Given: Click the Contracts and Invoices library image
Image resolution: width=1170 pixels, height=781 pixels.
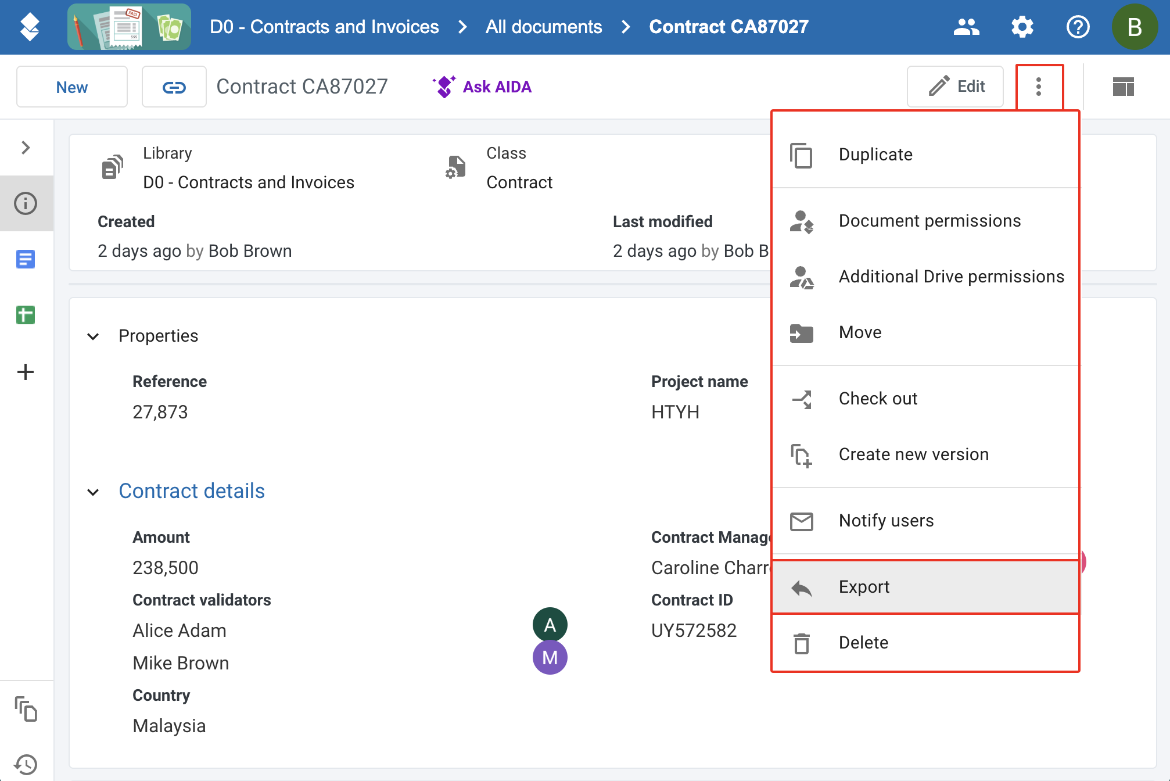Looking at the screenshot, I should (129, 27).
